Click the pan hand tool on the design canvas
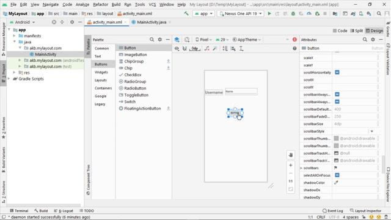This screenshot has height=220, width=391. click(x=291, y=155)
